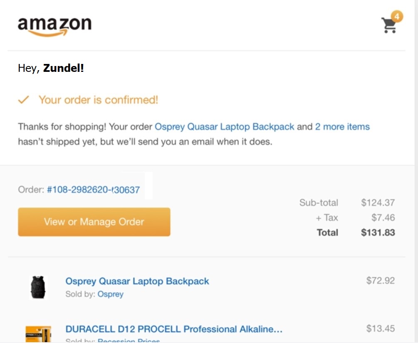The height and width of the screenshot is (343, 418).
Task: Click the Sub-total amount $124.37
Action: (378, 203)
